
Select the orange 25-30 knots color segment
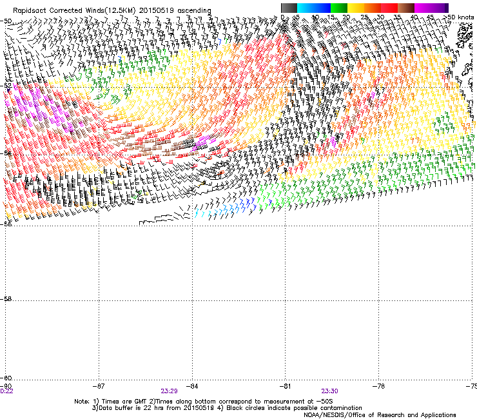[x=373, y=8]
